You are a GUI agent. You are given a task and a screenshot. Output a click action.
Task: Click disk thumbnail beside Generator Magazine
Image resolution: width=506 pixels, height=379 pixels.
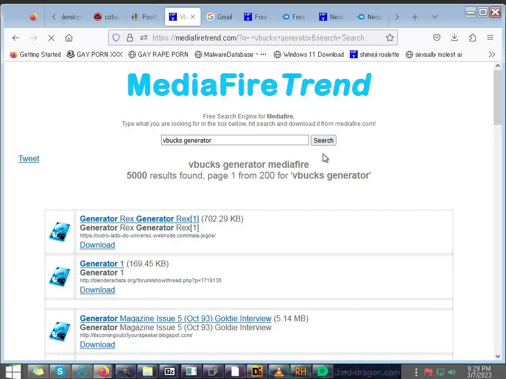[60, 331]
